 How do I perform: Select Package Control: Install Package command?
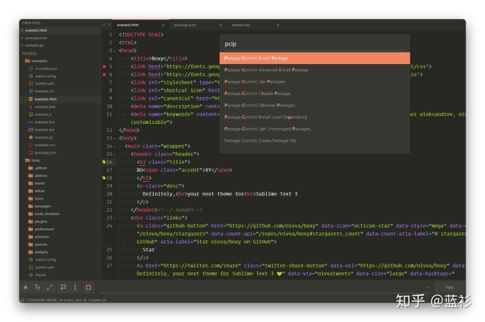[315, 58]
